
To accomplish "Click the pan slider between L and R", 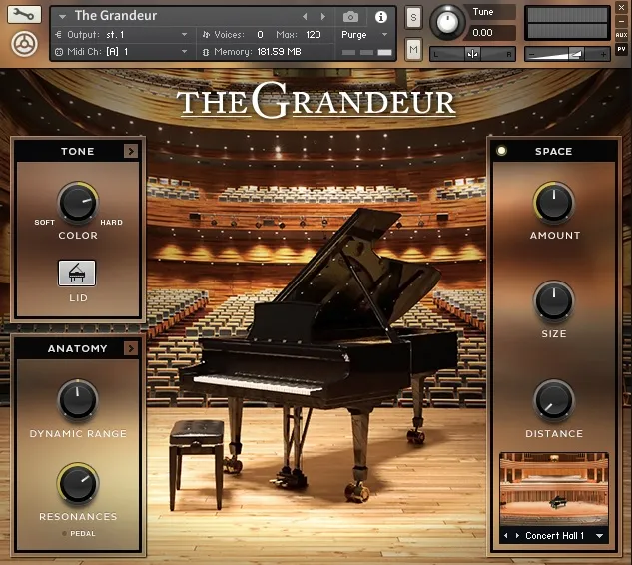I will pyautogui.click(x=473, y=54).
